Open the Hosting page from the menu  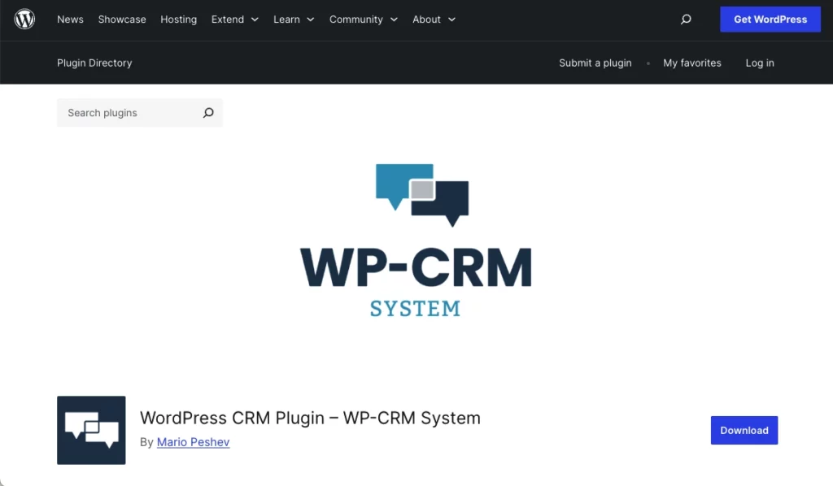pos(178,19)
